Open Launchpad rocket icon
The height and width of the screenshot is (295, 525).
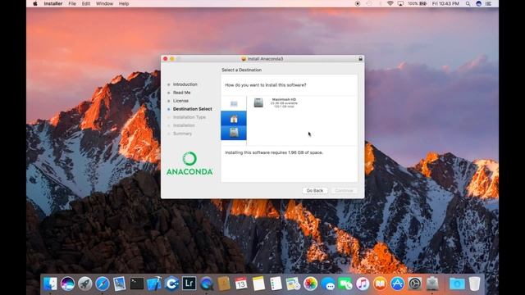point(85,284)
